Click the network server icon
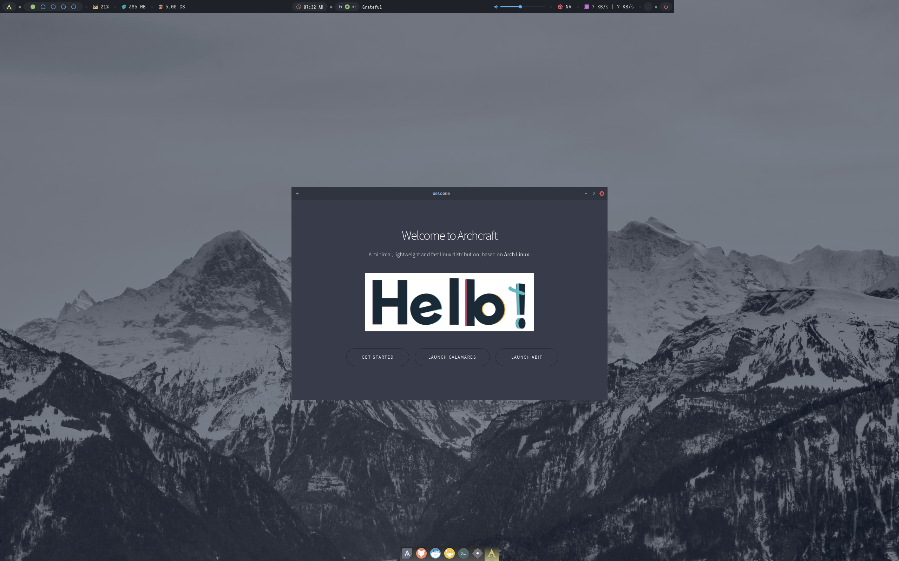 click(586, 7)
